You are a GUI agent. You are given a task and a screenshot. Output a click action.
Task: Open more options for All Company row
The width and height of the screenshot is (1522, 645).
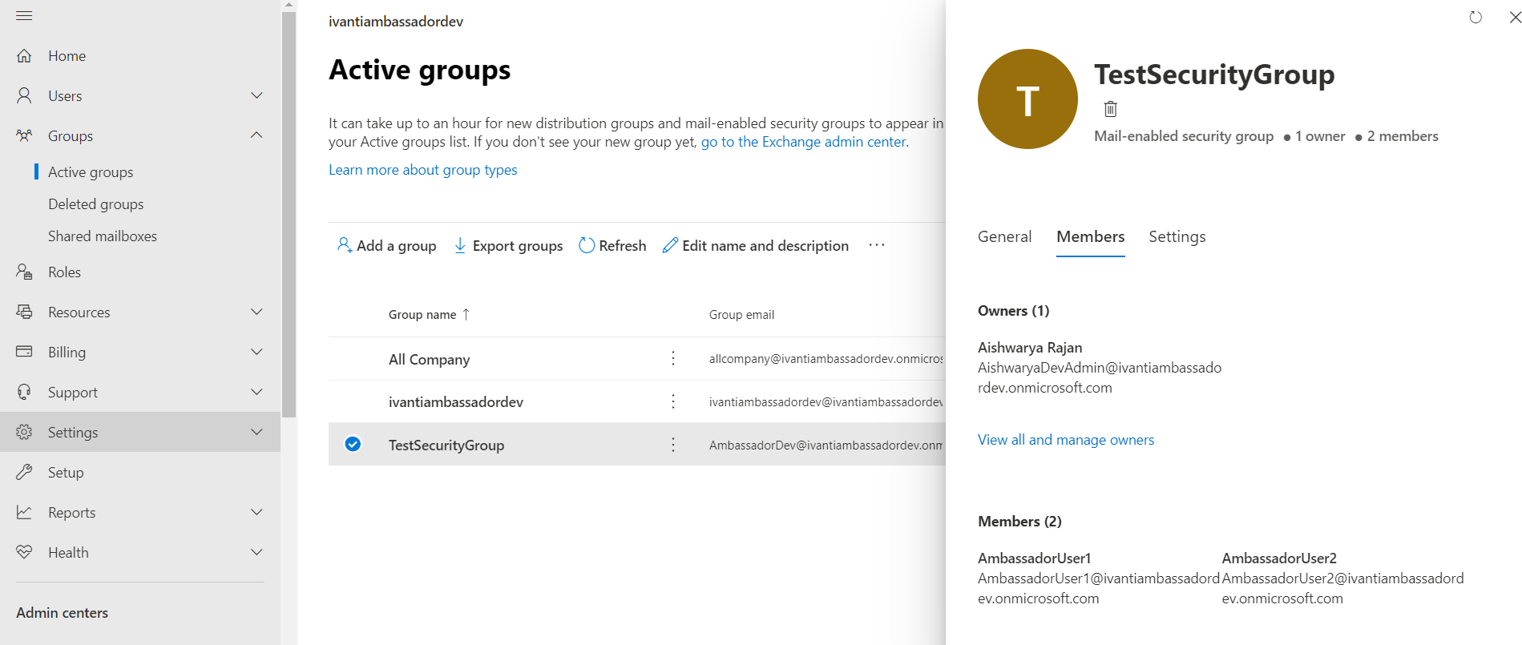click(x=673, y=359)
